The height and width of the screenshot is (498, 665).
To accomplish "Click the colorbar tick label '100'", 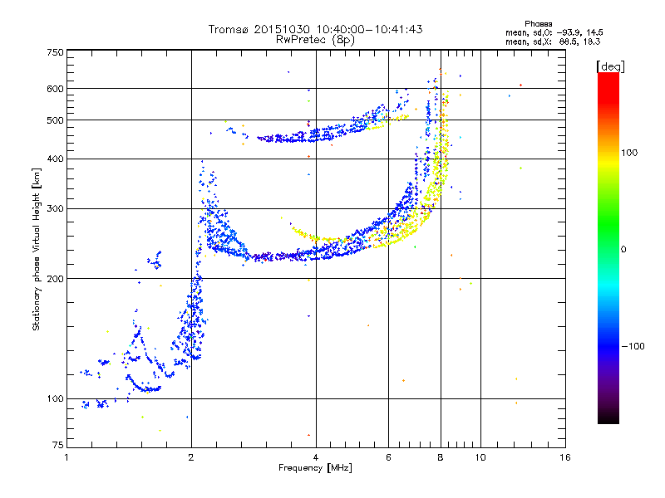I will (629, 153).
